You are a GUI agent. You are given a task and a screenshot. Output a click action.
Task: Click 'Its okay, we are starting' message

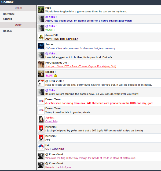coord(92,94)
